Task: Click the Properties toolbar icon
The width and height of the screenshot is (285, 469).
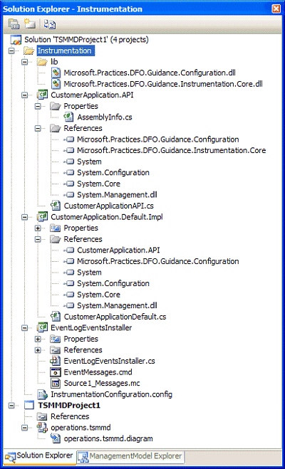Action: coord(14,23)
